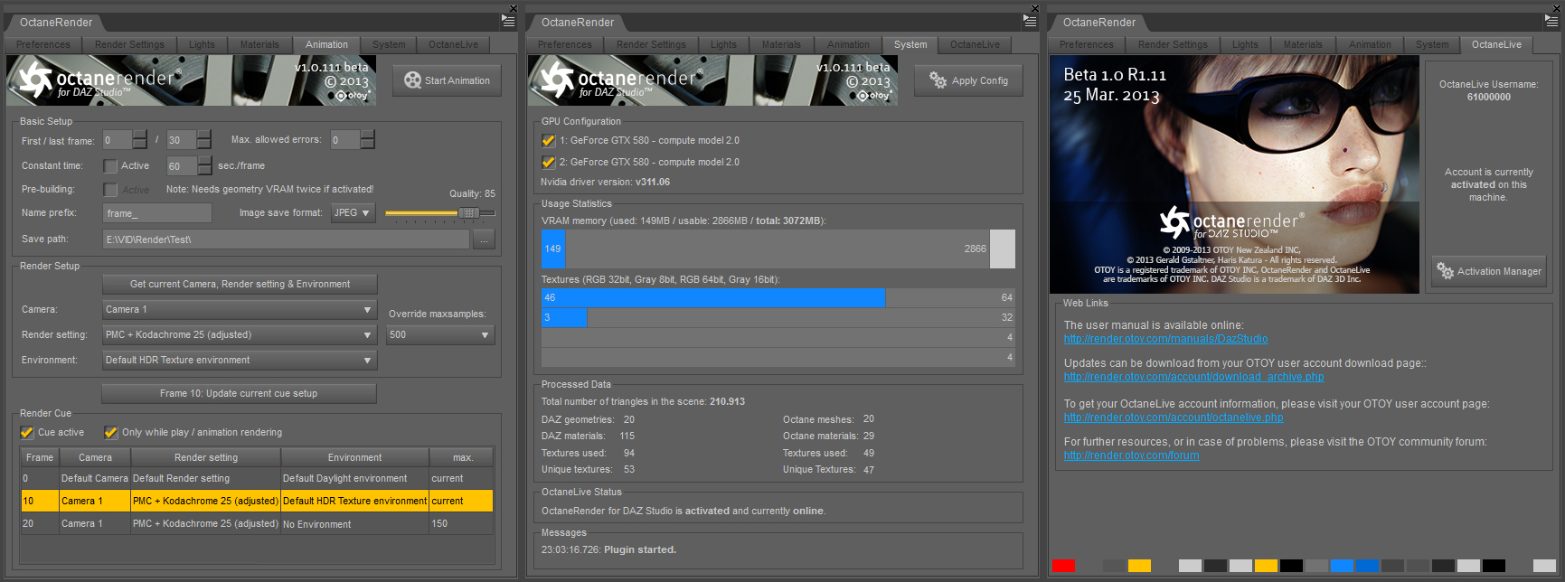
Task: Open the Environment dropdown Default HDR Texture environment
Action: pyautogui.click(x=240, y=361)
